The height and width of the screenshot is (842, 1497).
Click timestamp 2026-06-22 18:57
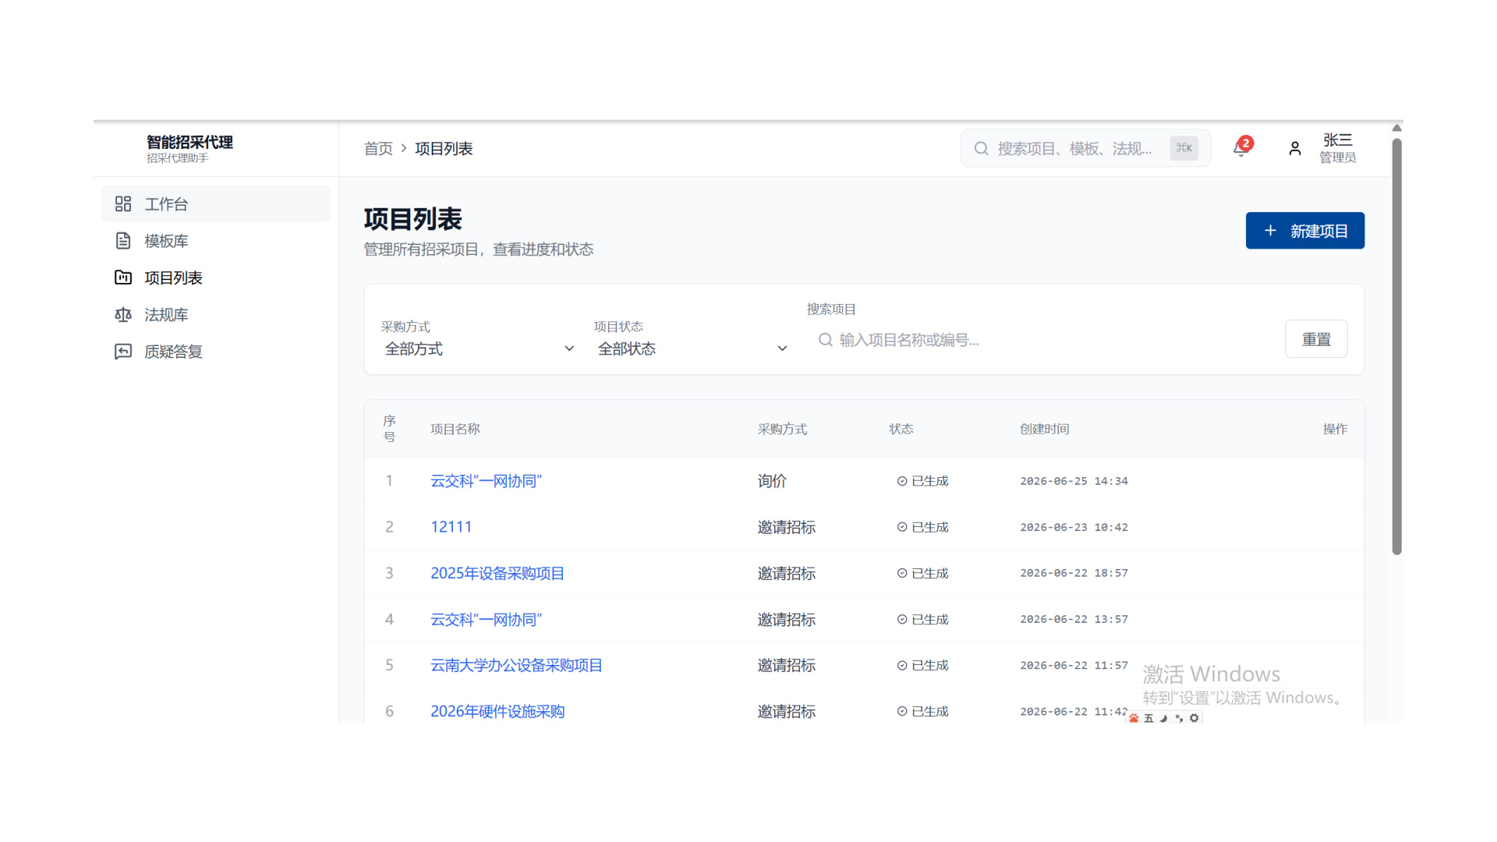tap(1074, 573)
